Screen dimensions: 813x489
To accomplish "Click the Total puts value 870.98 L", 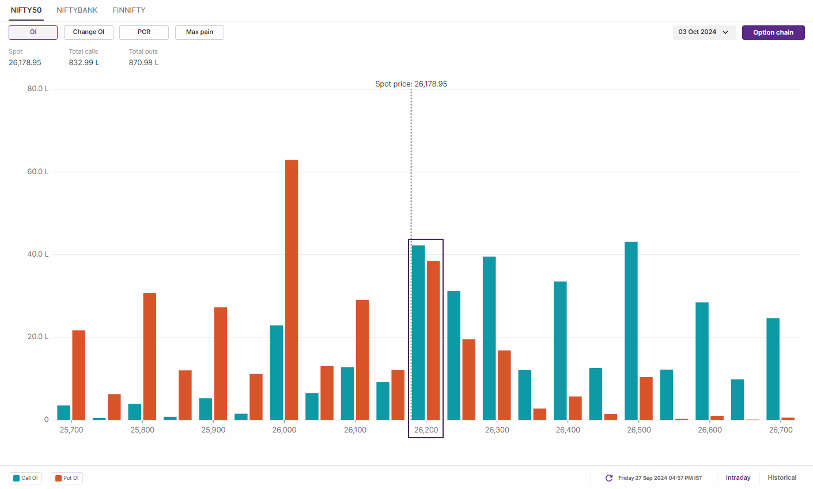I will point(144,63).
